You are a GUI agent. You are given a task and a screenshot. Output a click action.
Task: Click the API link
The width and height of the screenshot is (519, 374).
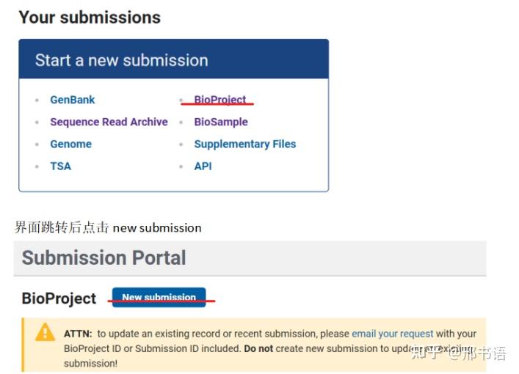(x=203, y=166)
